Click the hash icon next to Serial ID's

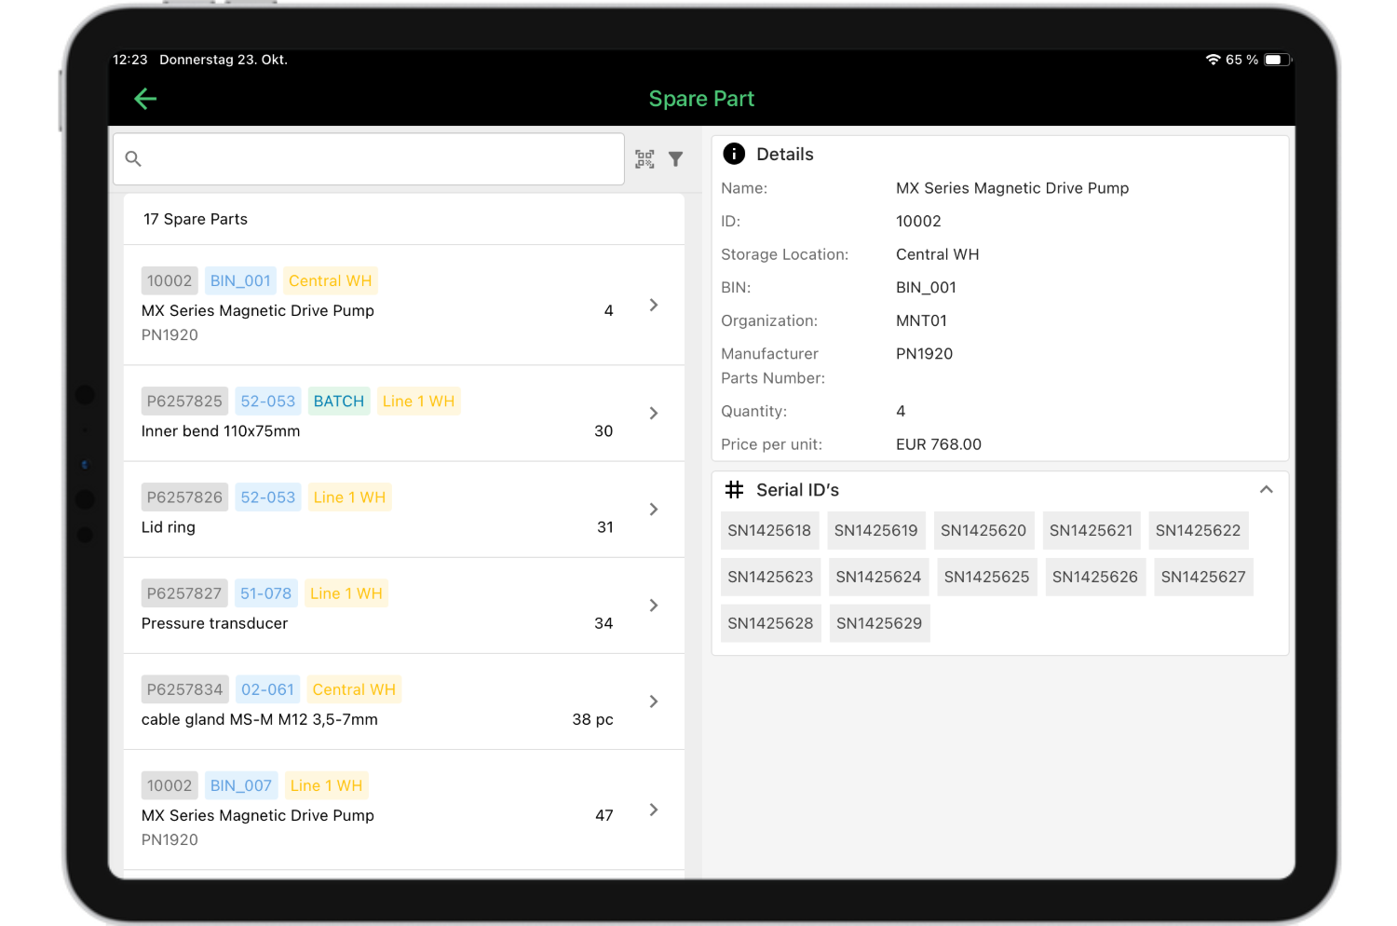(x=735, y=489)
